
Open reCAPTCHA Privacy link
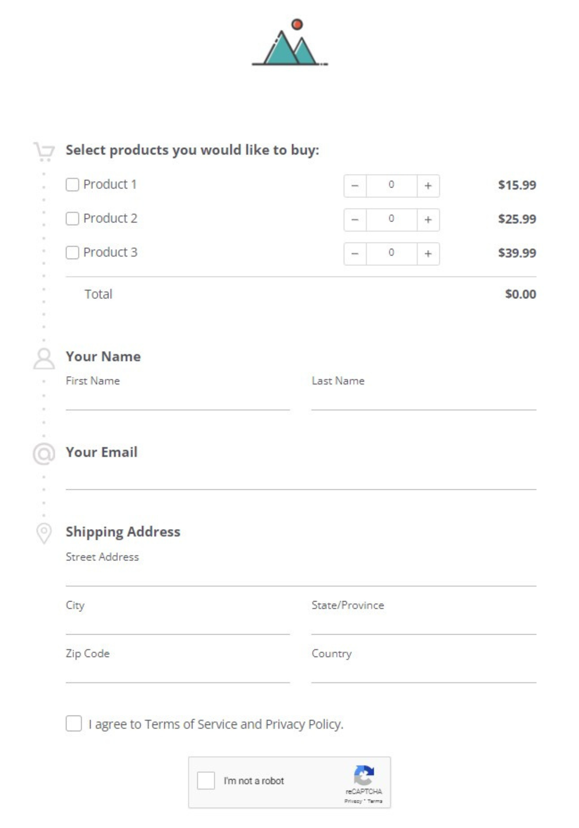tap(353, 801)
